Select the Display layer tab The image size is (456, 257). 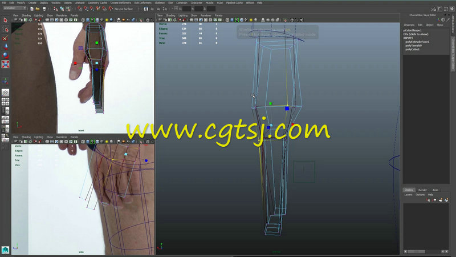click(x=409, y=190)
